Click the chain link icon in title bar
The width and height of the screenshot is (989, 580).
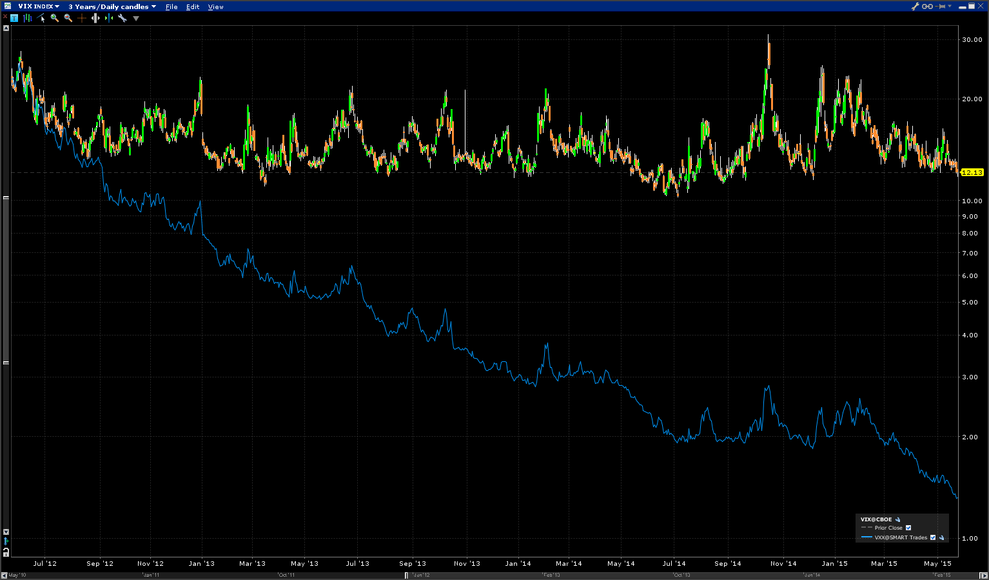tap(927, 6)
